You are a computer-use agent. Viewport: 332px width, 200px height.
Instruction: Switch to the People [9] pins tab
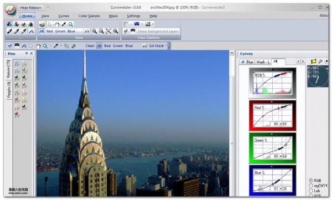[x=8, y=90]
